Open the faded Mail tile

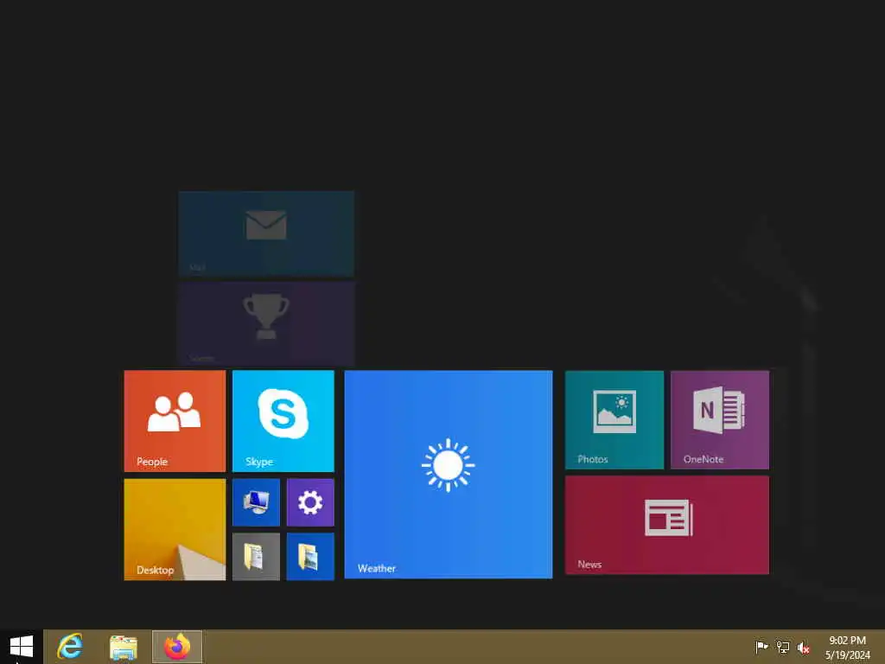[266, 233]
